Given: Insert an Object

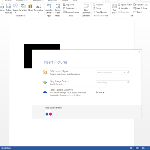Looking at the screenshot, I should 139,12.
